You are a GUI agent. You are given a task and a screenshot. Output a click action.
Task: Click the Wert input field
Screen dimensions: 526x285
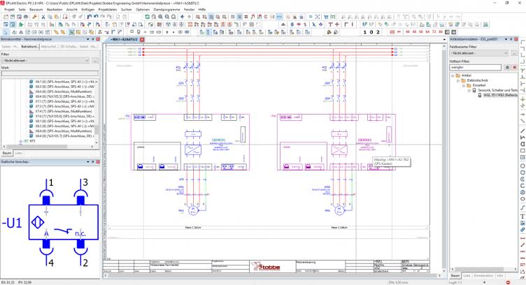pyautogui.click(x=50, y=73)
